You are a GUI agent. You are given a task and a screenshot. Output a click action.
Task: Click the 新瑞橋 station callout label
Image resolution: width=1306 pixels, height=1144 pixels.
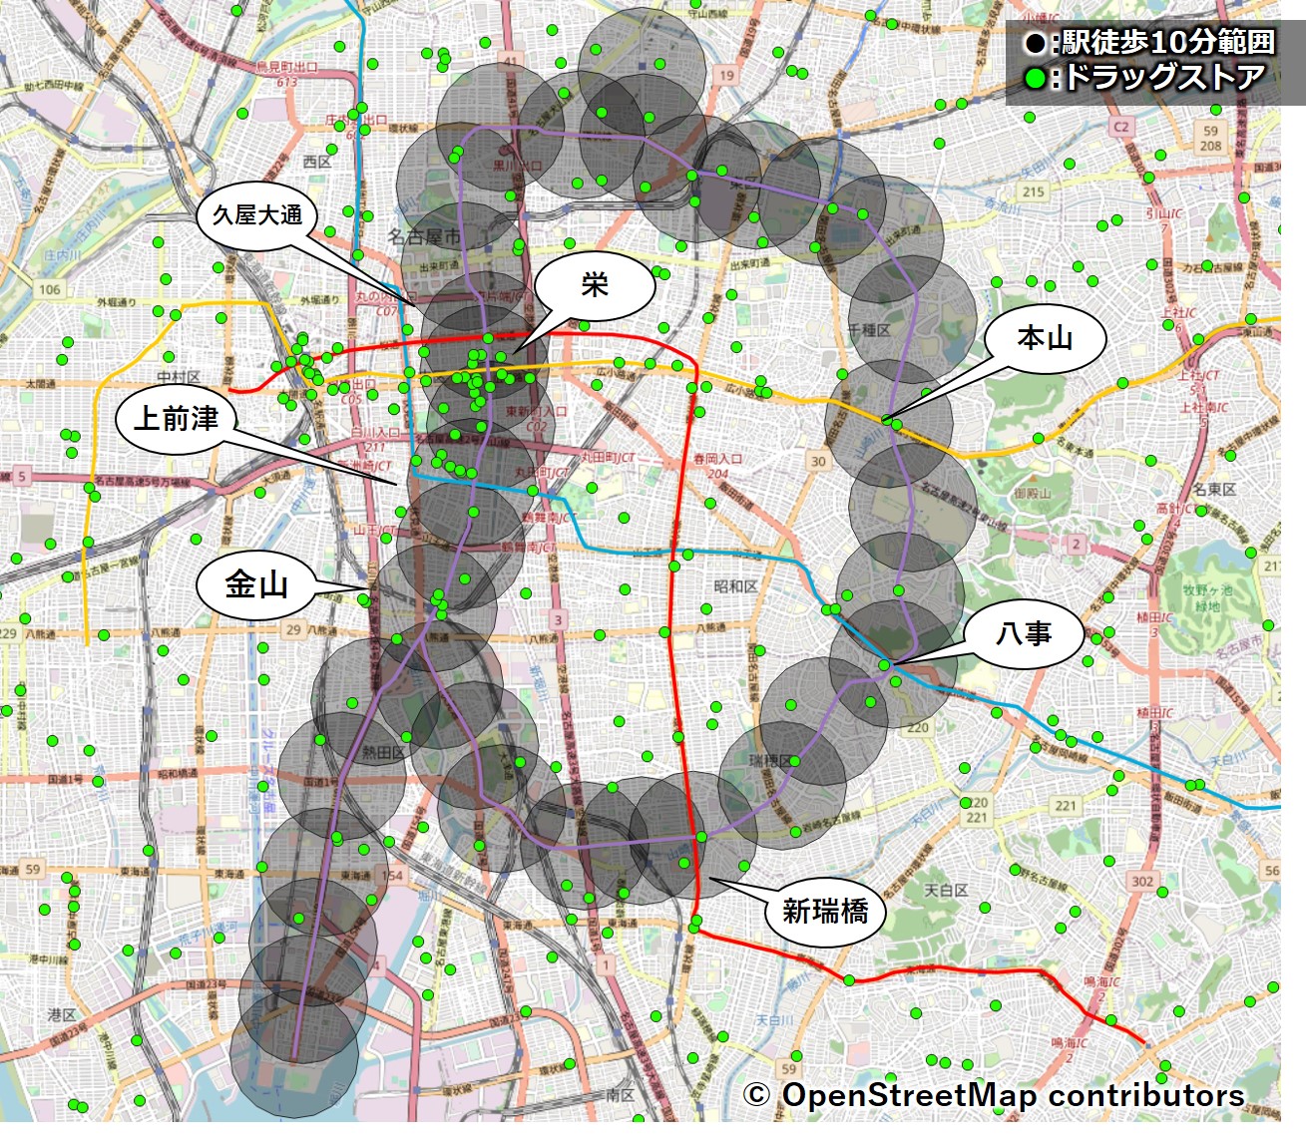click(825, 911)
